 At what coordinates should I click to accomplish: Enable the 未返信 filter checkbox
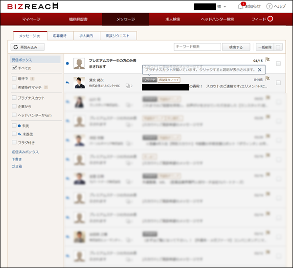(x=14, y=134)
